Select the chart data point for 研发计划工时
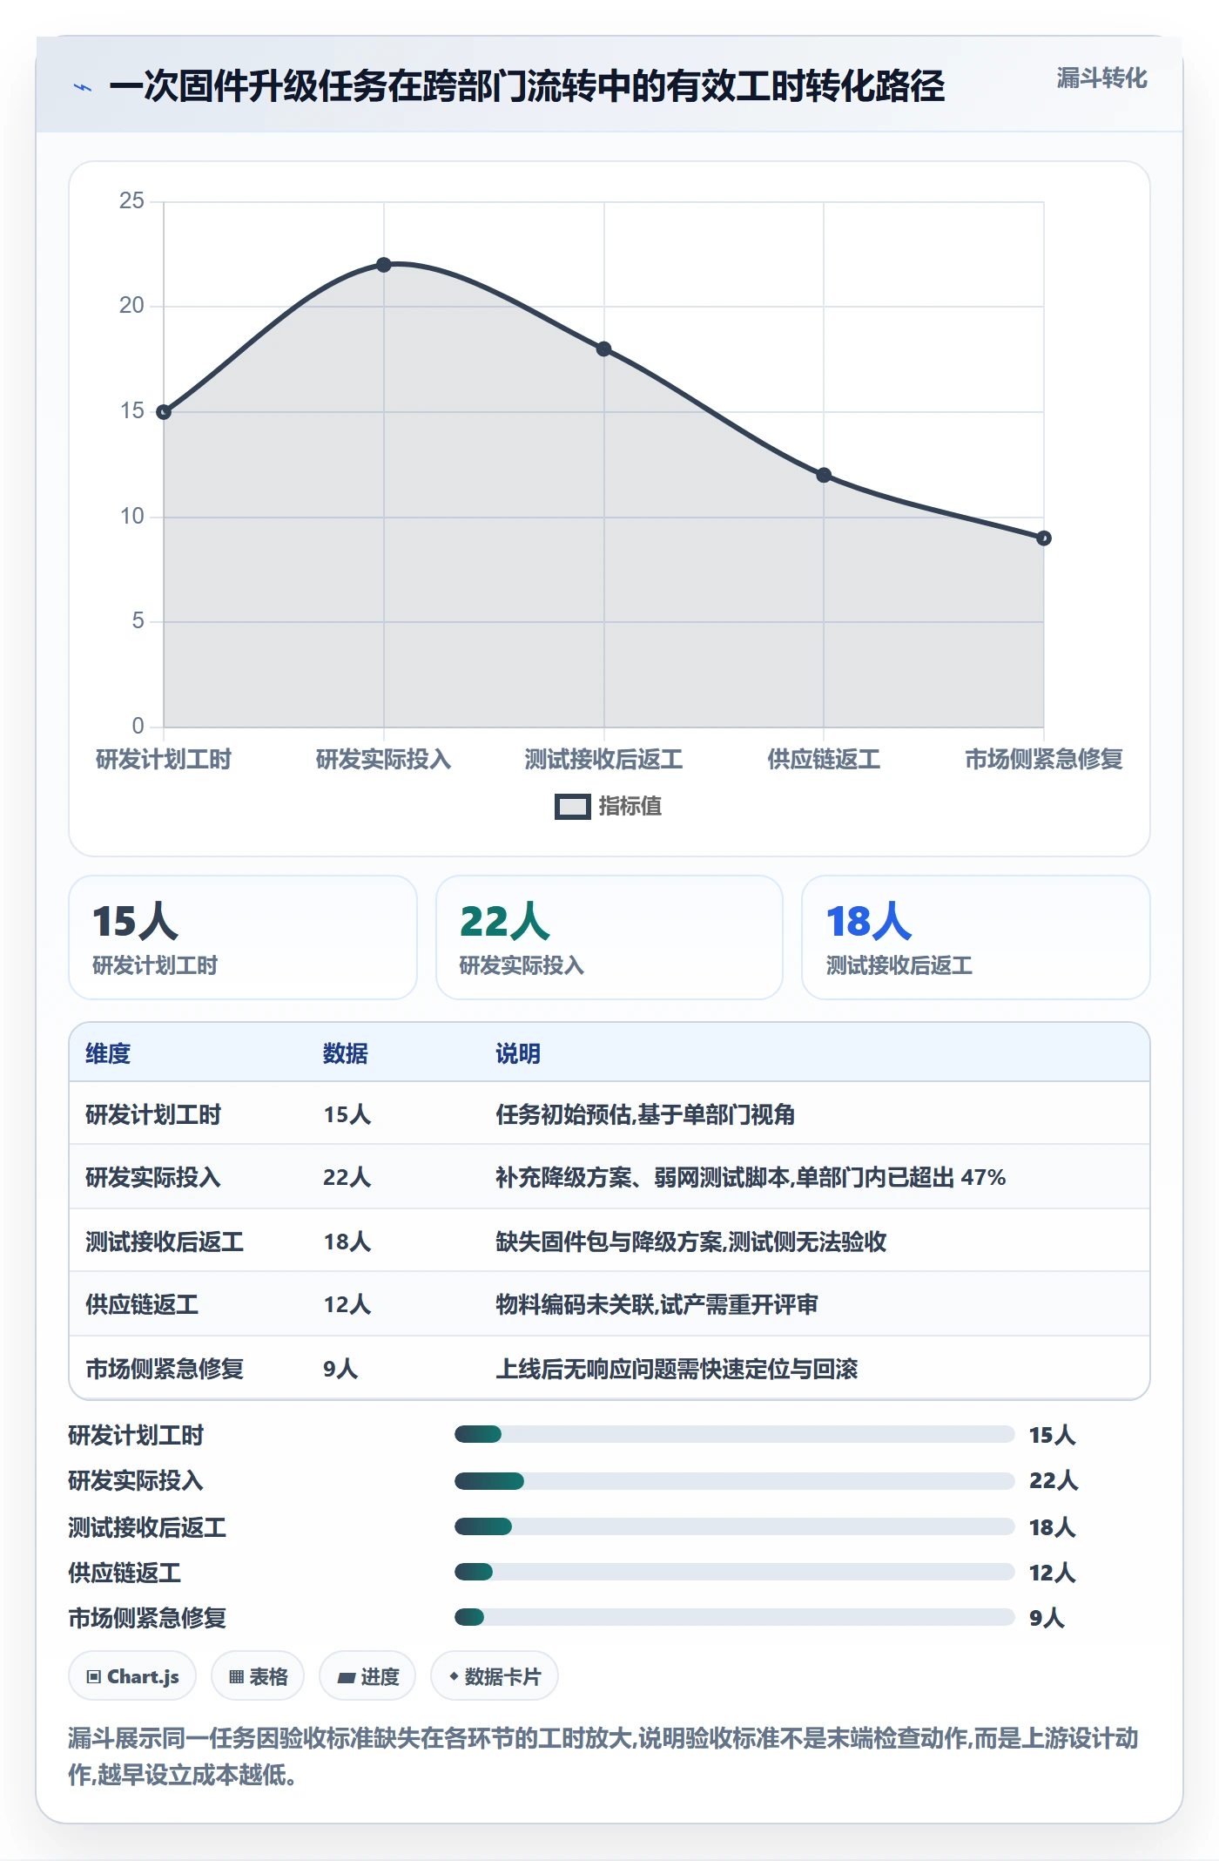 pyautogui.click(x=164, y=411)
